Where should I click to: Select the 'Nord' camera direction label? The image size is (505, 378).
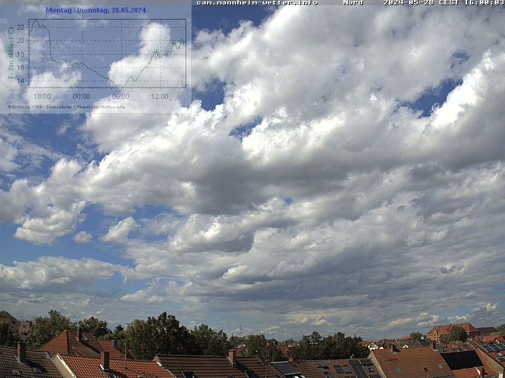pyautogui.click(x=353, y=3)
